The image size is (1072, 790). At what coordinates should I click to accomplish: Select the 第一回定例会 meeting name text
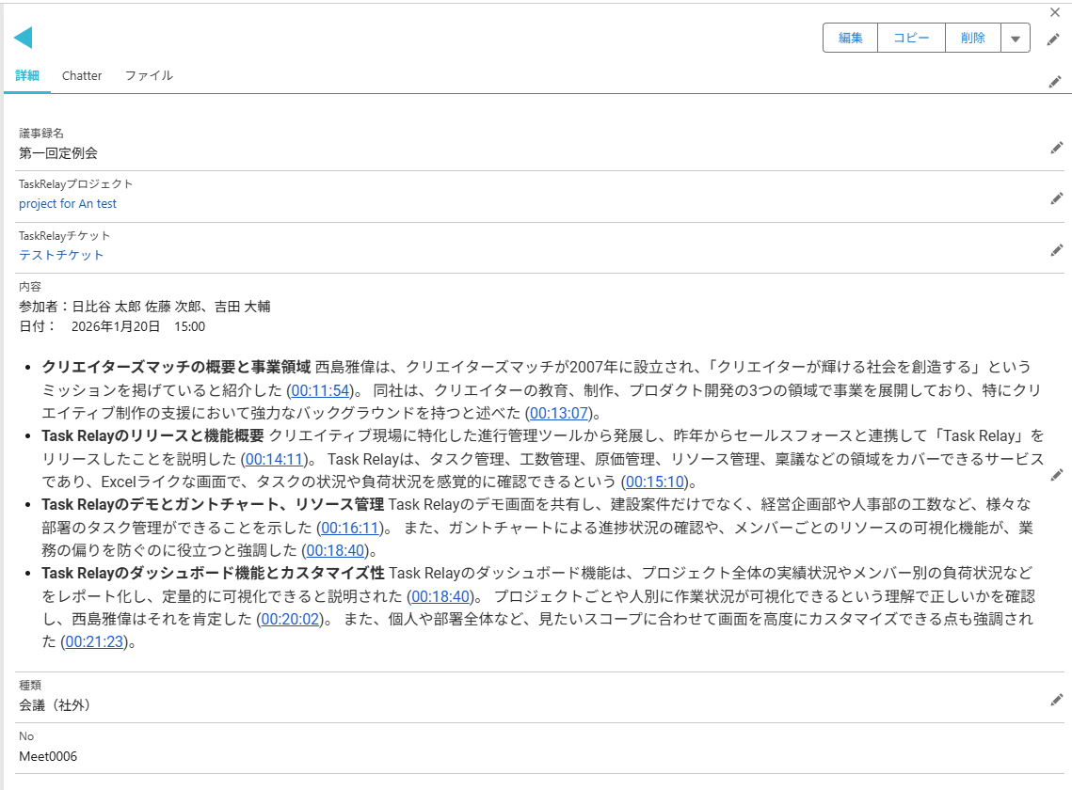coord(58,153)
